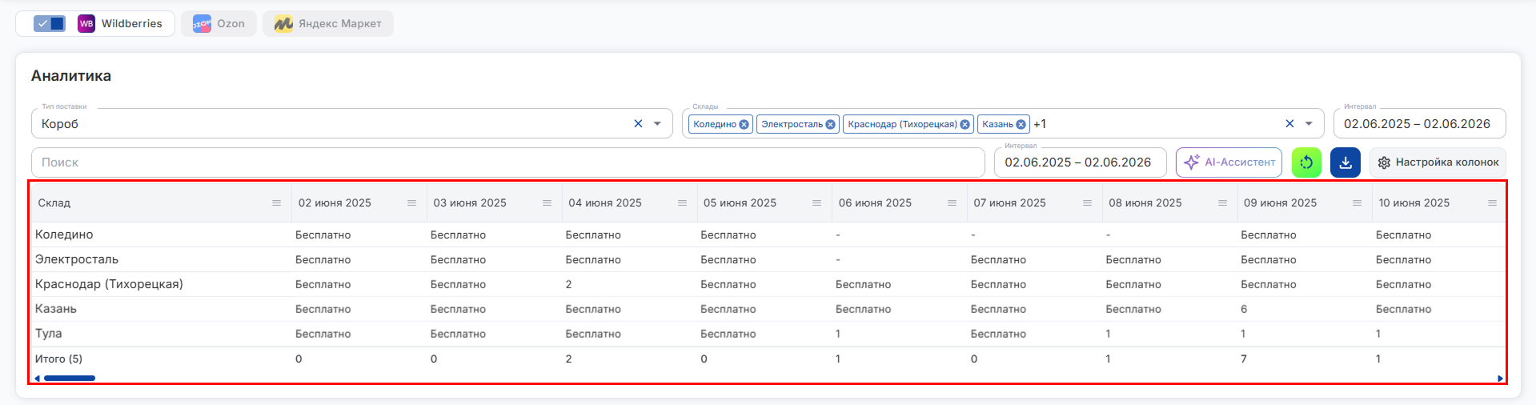Expand the Склады dropdown arrow
Image resolution: width=1536 pixels, height=405 pixels.
coord(1309,124)
